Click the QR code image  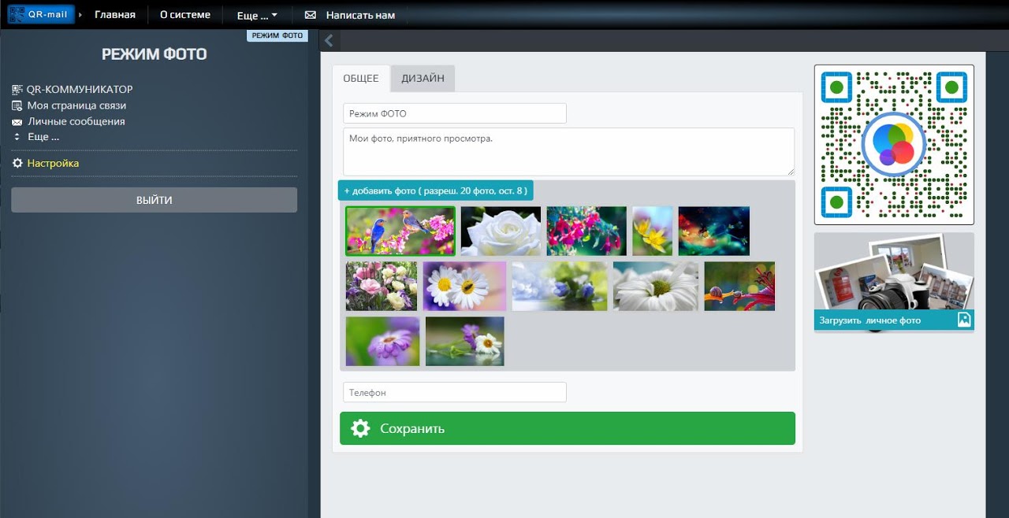(x=894, y=144)
